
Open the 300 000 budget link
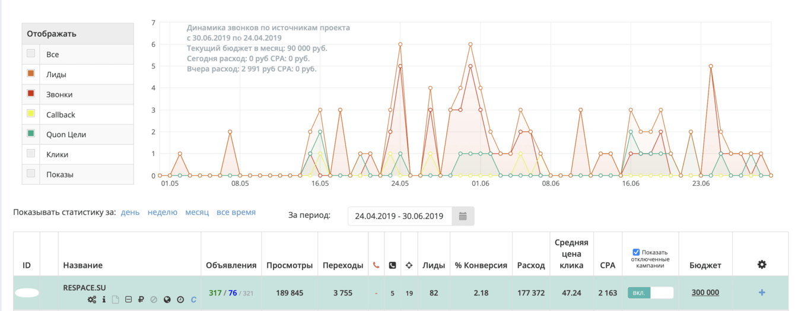pyautogui.click(x=705, y=293)
